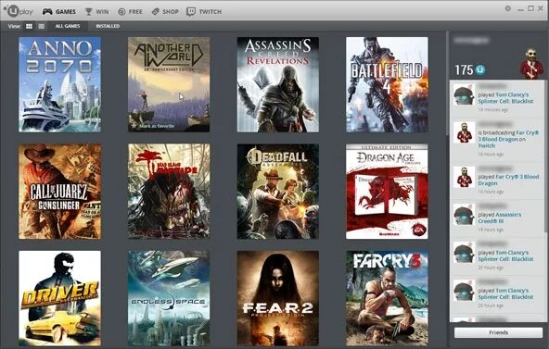Screen dimensions: 549x349
Task: Mark Another World as favorite star
Action: 134,125
